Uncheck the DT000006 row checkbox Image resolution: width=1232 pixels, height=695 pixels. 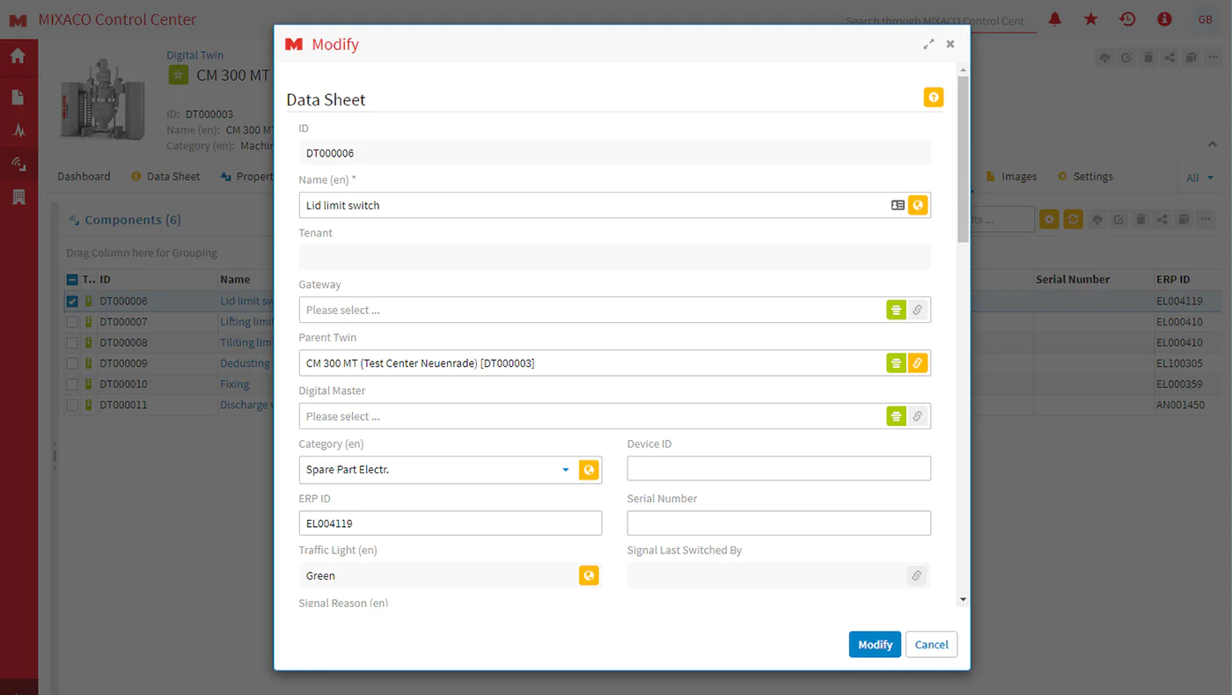click(x=72, y=301)
